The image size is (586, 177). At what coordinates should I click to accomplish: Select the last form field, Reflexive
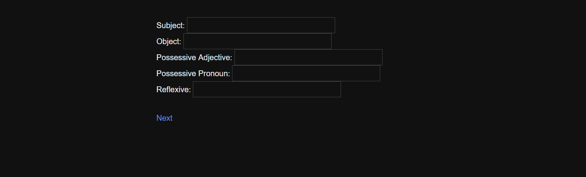pos(267,89)
